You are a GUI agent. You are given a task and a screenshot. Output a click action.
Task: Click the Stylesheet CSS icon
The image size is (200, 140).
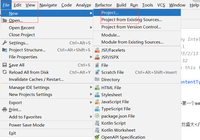[97, 95]
